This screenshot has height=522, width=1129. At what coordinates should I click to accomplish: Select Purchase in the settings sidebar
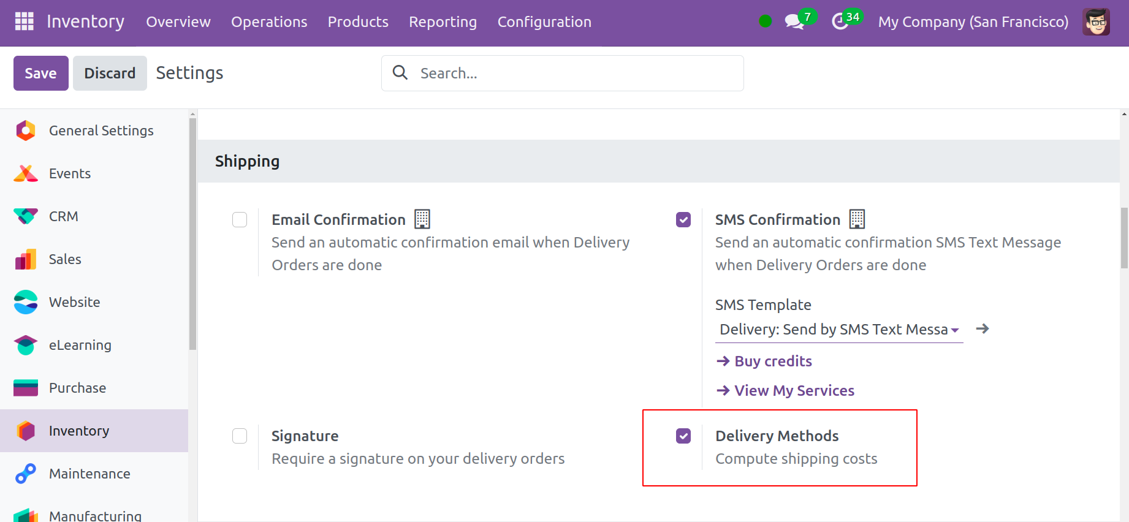[77, 388]
